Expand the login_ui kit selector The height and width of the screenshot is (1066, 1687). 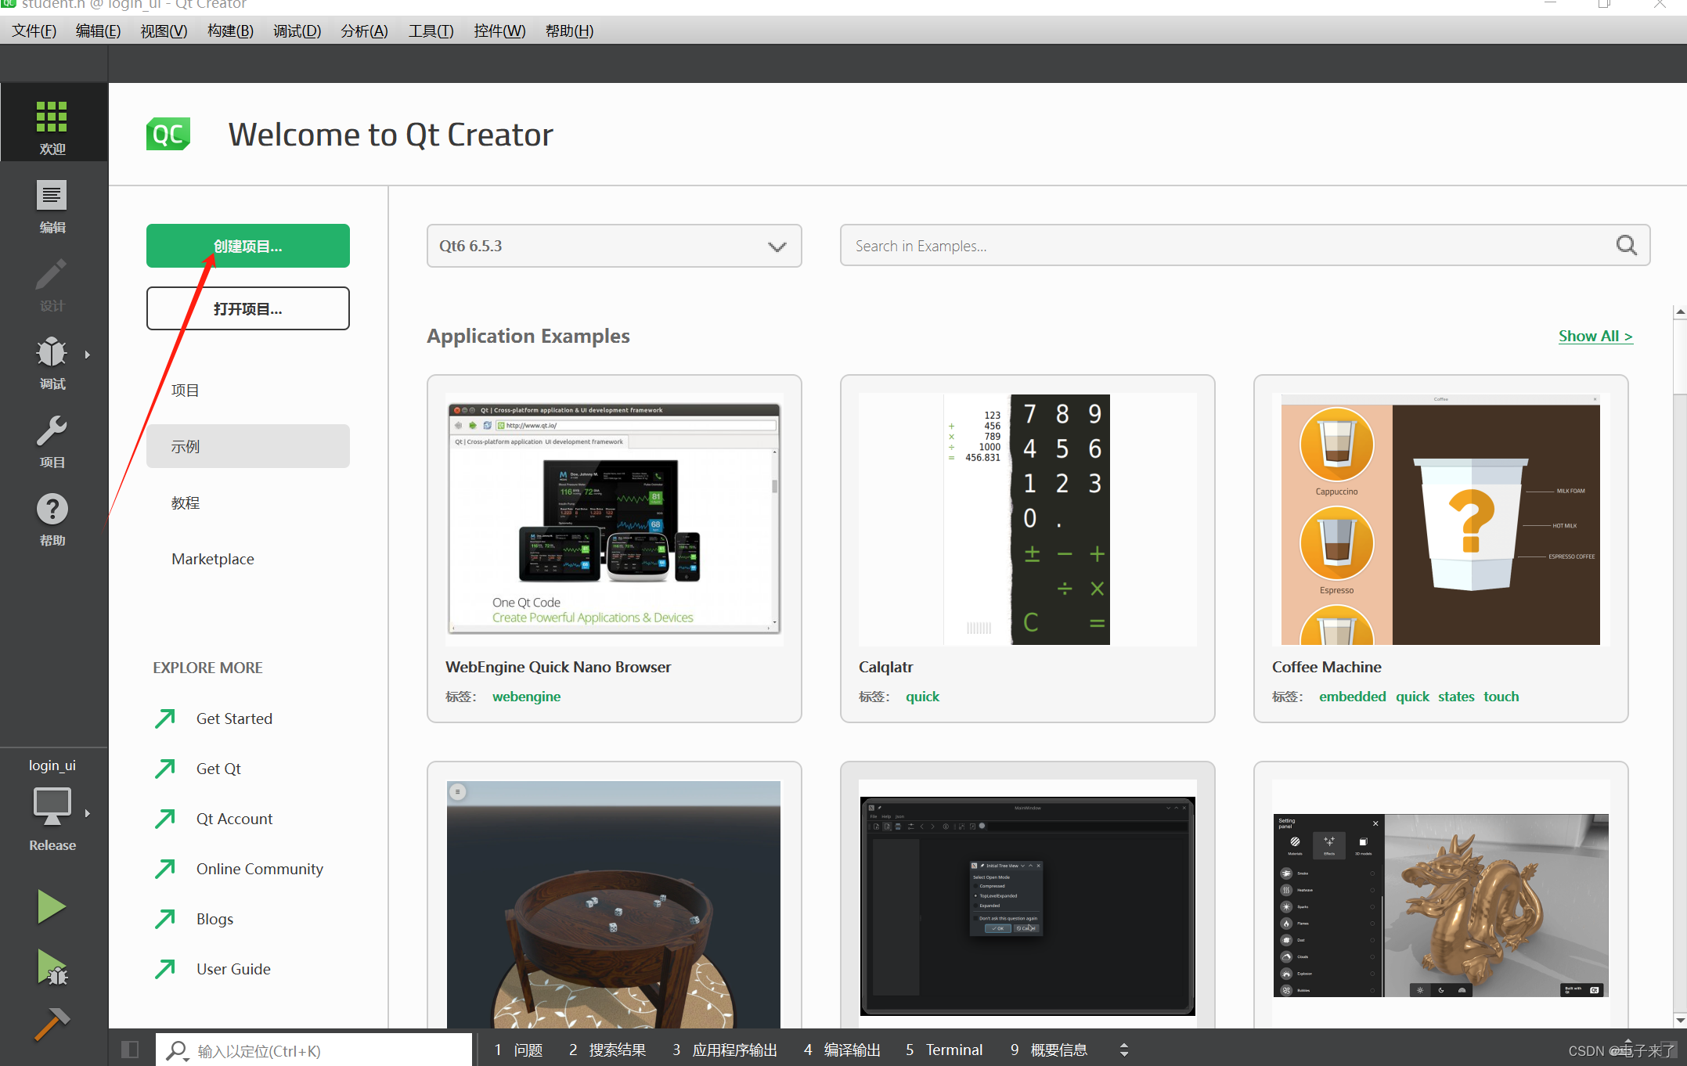[52, 806]
